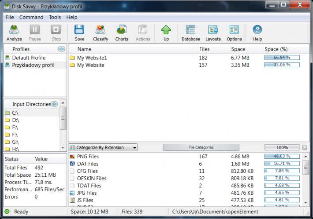313x219 pixels.
Task: Open the Help menu
Action: (x=72, y=17)
